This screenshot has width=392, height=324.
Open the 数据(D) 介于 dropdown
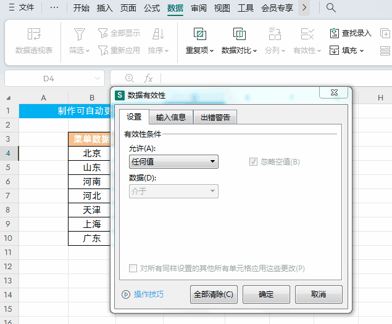coord(173,192)
